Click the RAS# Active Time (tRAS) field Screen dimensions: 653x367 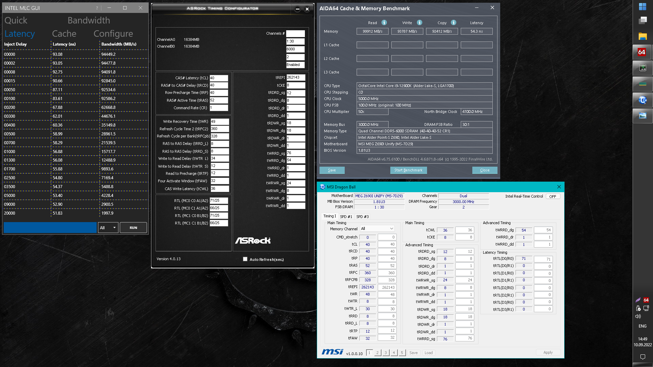(x=219, y=100)
